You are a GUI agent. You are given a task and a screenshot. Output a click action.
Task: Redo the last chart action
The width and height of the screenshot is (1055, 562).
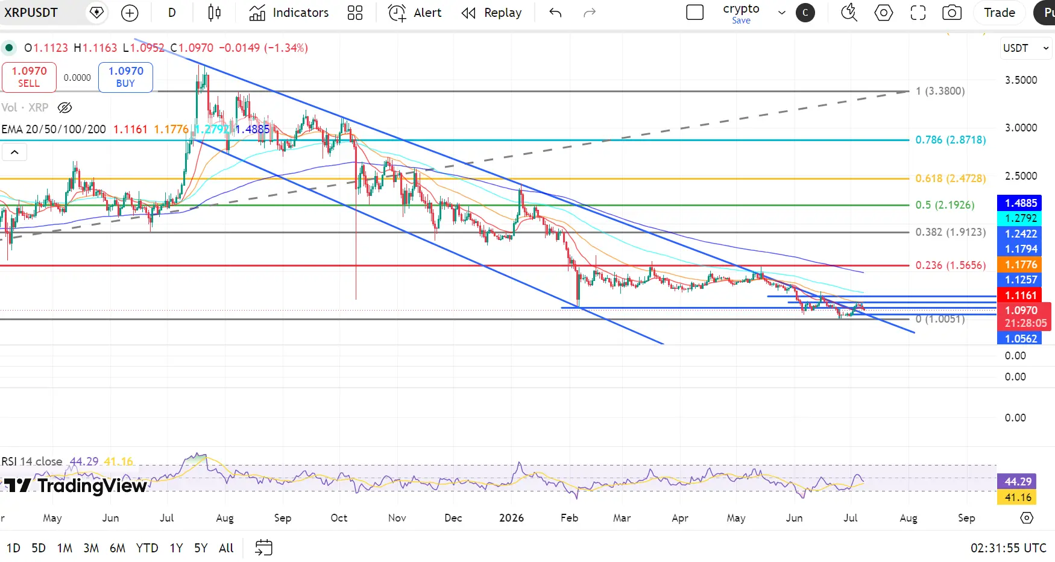point(590,13)
